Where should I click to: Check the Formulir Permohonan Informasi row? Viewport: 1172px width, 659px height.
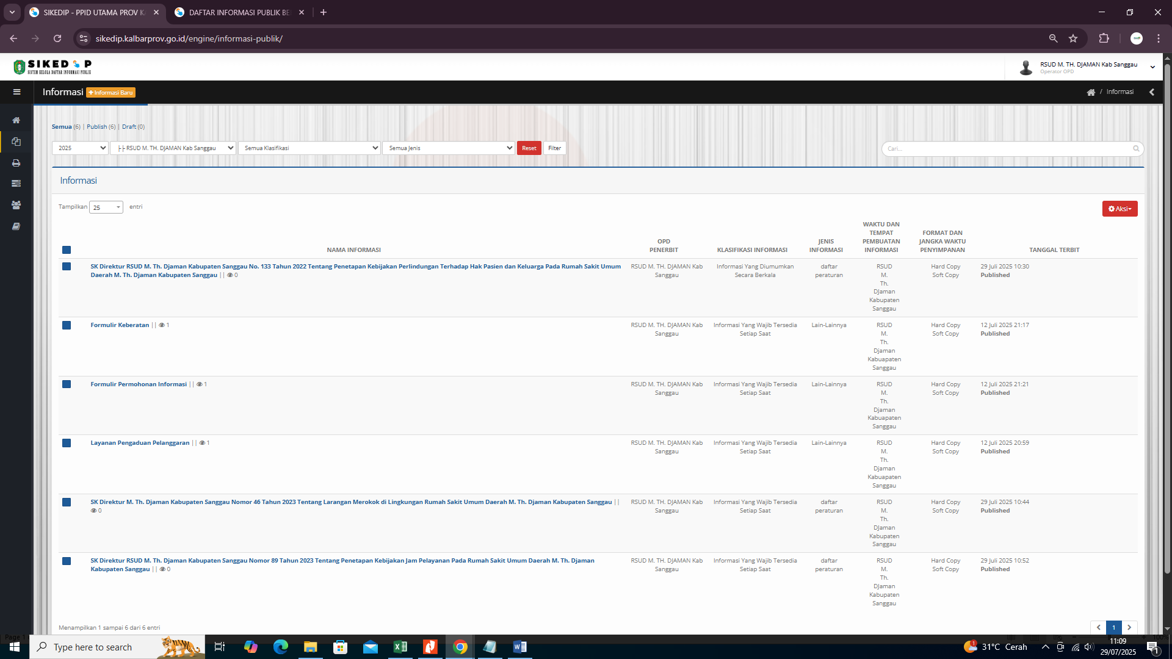tap(67, 384)
